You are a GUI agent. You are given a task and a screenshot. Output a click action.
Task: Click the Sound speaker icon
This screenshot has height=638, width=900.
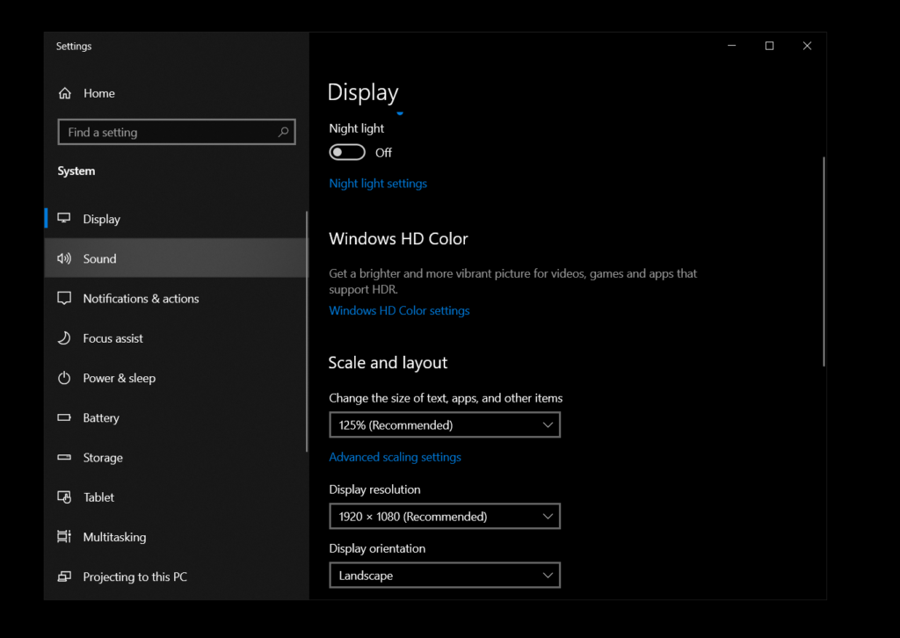64,258
